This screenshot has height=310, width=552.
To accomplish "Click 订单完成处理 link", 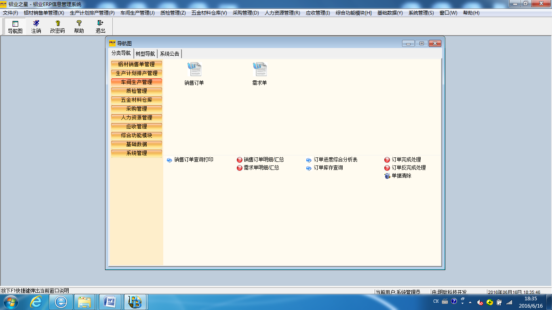I will (x=406, y=160).
